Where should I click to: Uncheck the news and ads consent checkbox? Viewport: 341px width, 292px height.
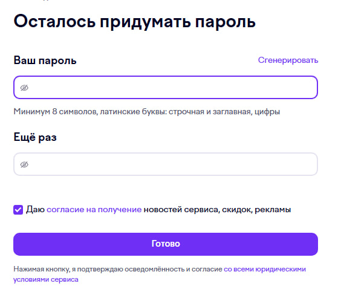pos(18,210)
